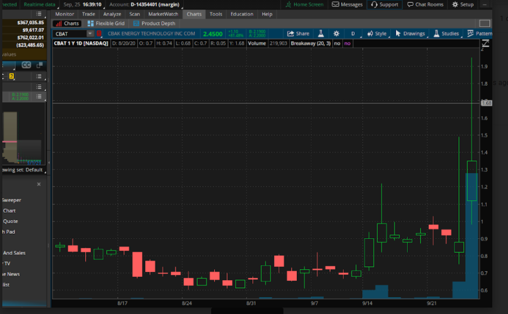This screenshot has height=314, width=508.
Task: Switch to the Monitor tab
Action: click(65, 14)
